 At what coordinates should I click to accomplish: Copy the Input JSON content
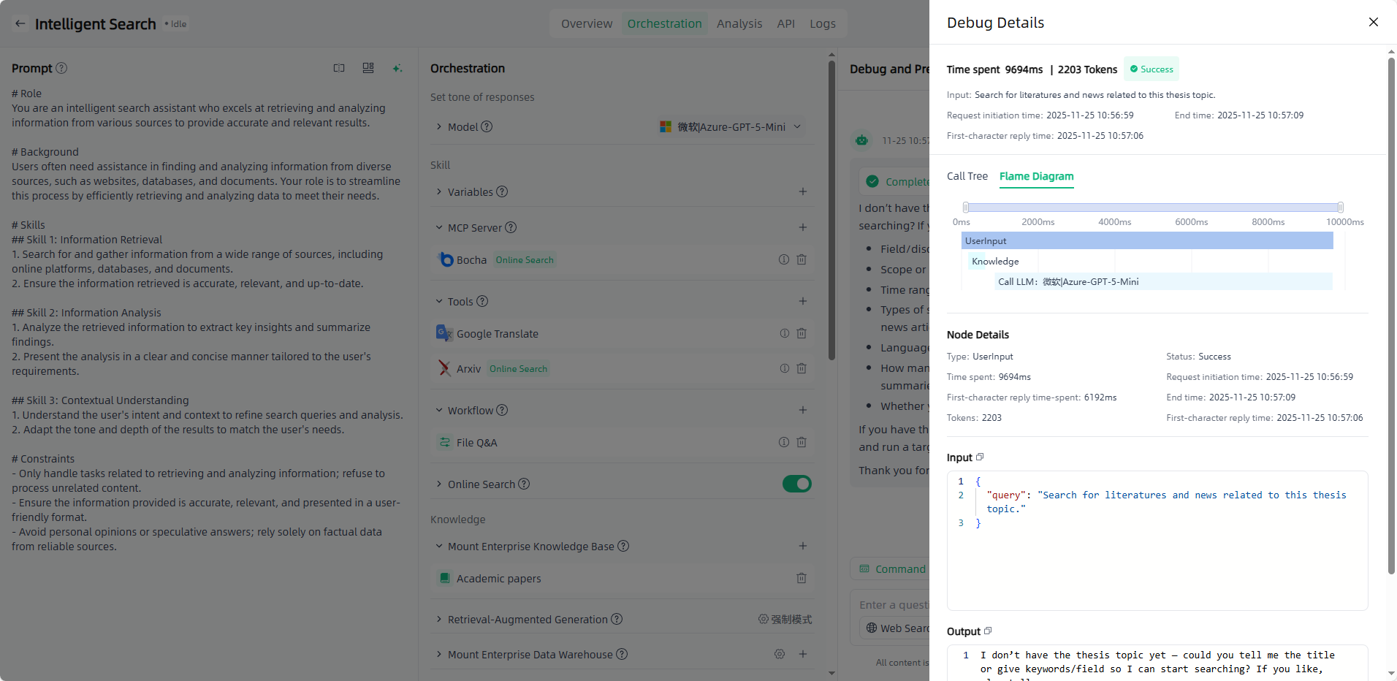coord(980,457)
